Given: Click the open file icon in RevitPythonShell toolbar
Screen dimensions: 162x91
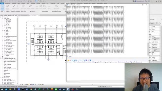Looking at the screenshot, I should 68,60.
